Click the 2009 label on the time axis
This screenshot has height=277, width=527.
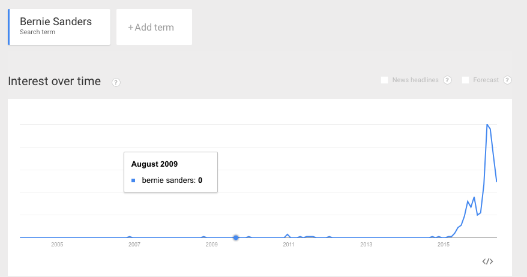tap(211, 245)
